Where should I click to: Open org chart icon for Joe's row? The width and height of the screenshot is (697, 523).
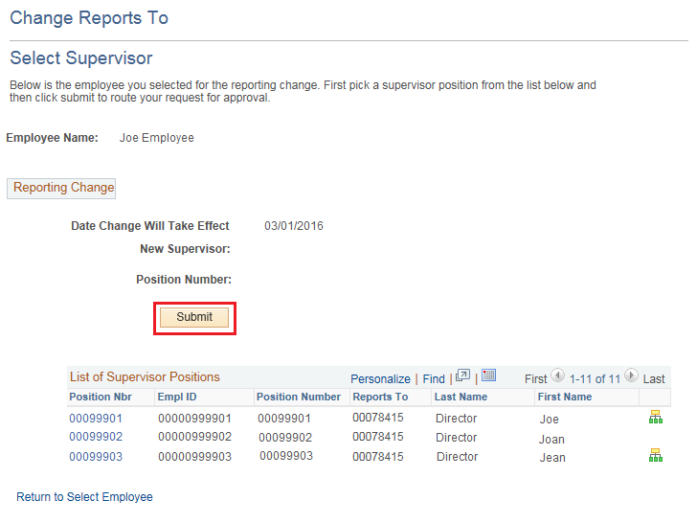click(655, 418)
